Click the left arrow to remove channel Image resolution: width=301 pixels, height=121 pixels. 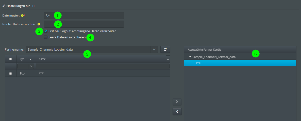pyautogui.click(x=177, y=112)
